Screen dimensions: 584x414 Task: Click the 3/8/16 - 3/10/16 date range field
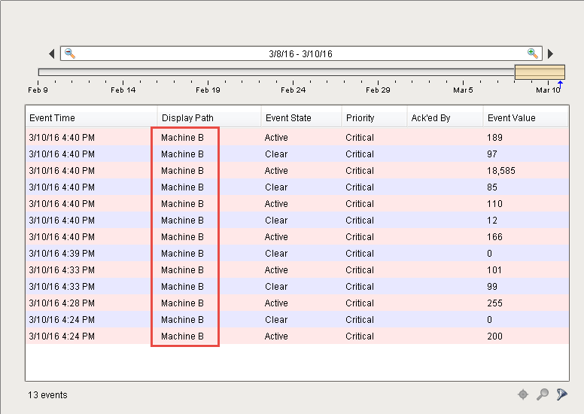301,53
